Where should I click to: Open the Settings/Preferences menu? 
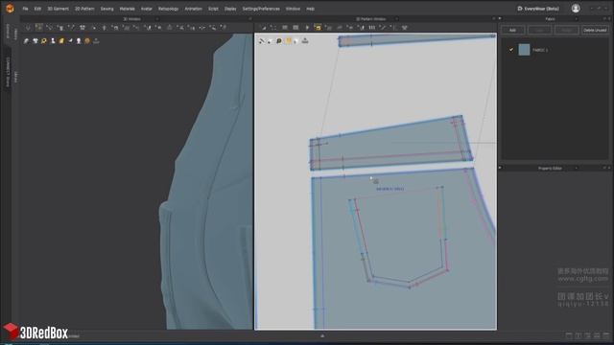point(261,9)
